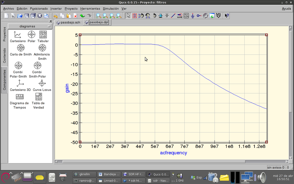Screen dimensions: 294x184
Task: Toggle the select pointer tool
Action: coord(128,16)
